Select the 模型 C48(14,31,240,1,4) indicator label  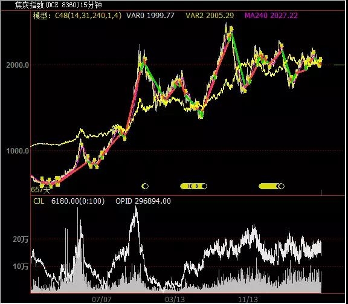point(77,16)
